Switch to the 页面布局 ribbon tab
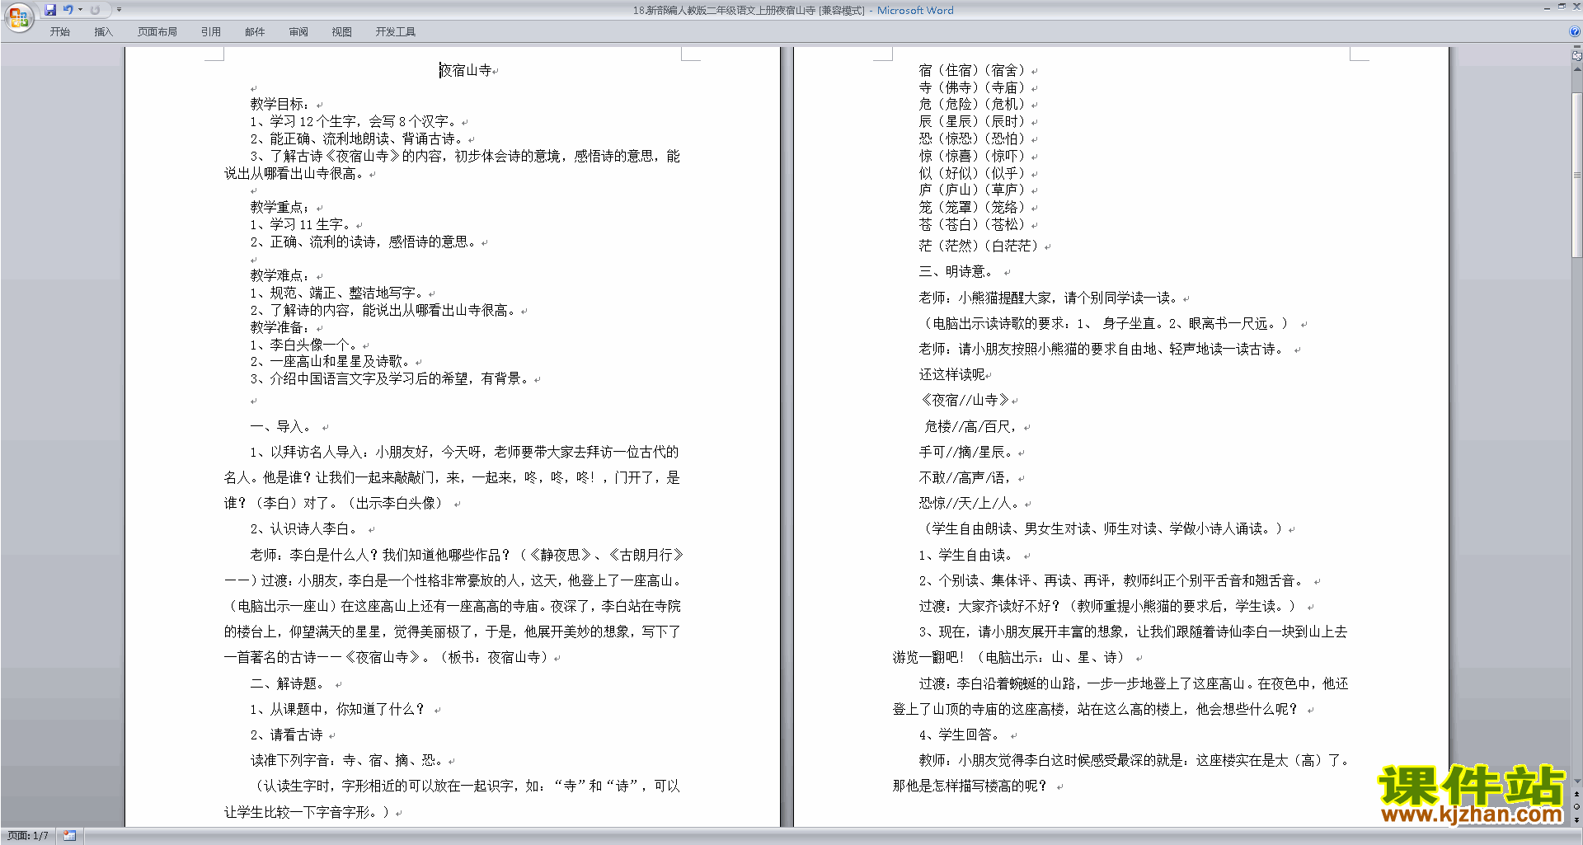 (157, 31)
